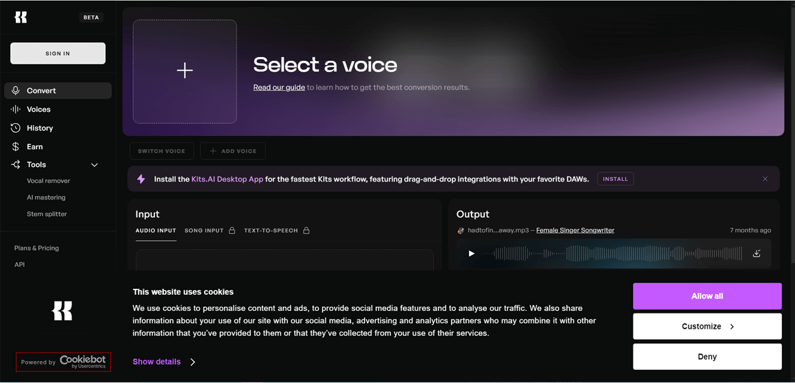The width and height of the screenshot is (795, 383).
Task: Open Earn via the dollar icon
Action: coord(16,146)
